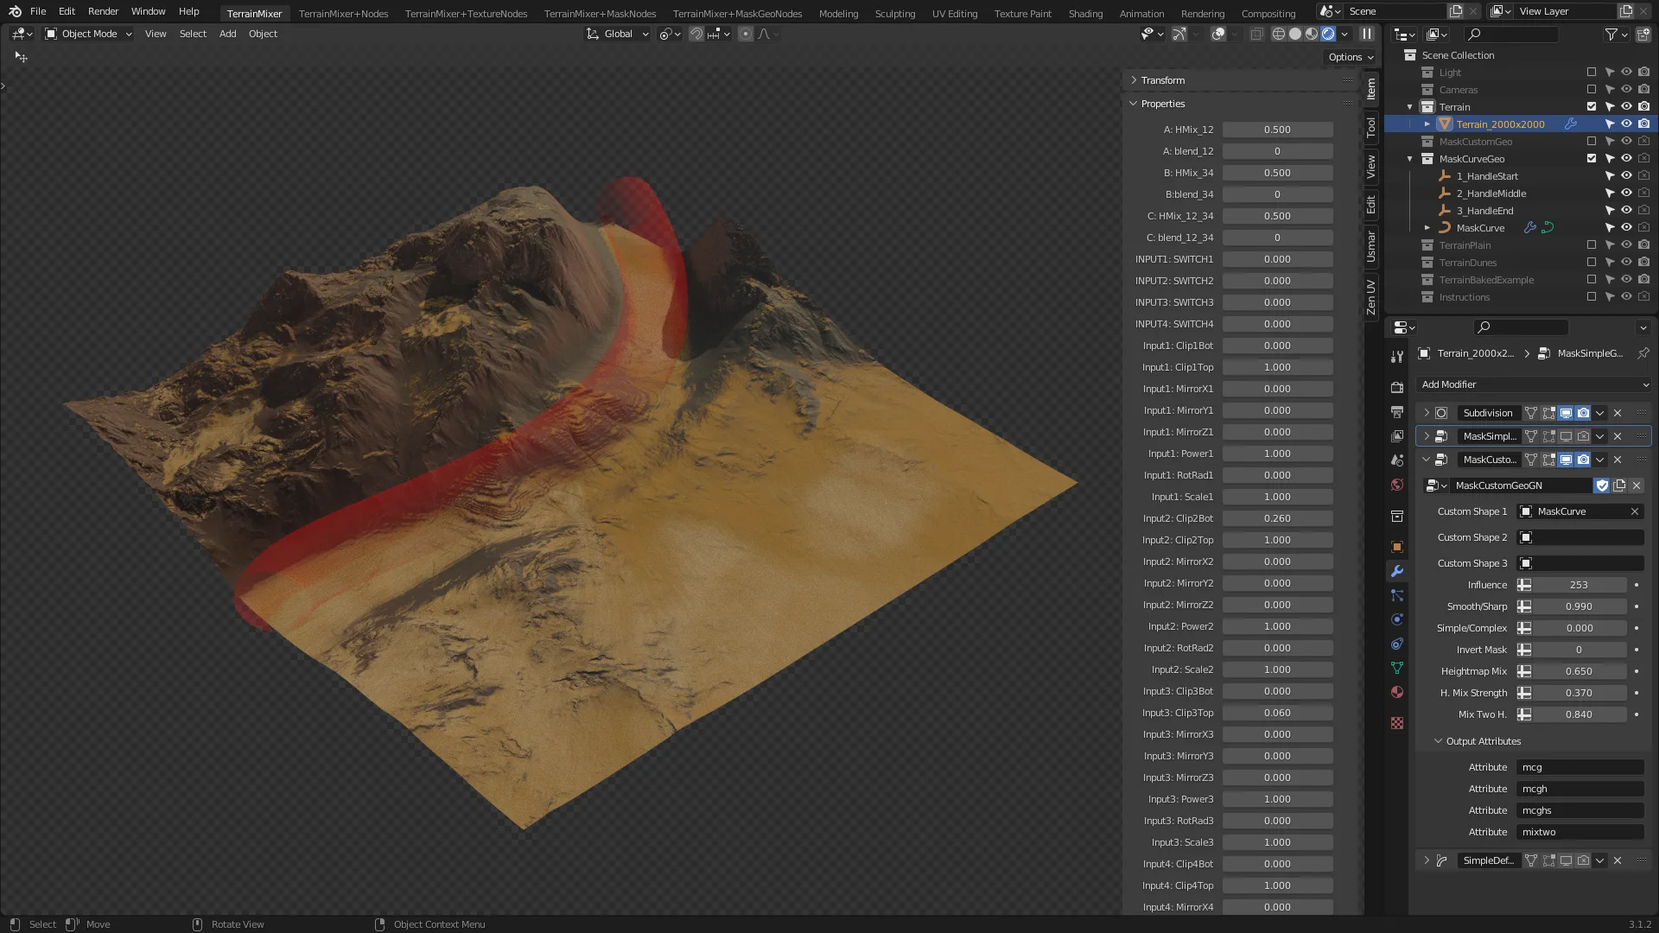Screen dimensions: 1659x933
Task: Toggle snapping magnet in viewport header
Action: point(696,34)
